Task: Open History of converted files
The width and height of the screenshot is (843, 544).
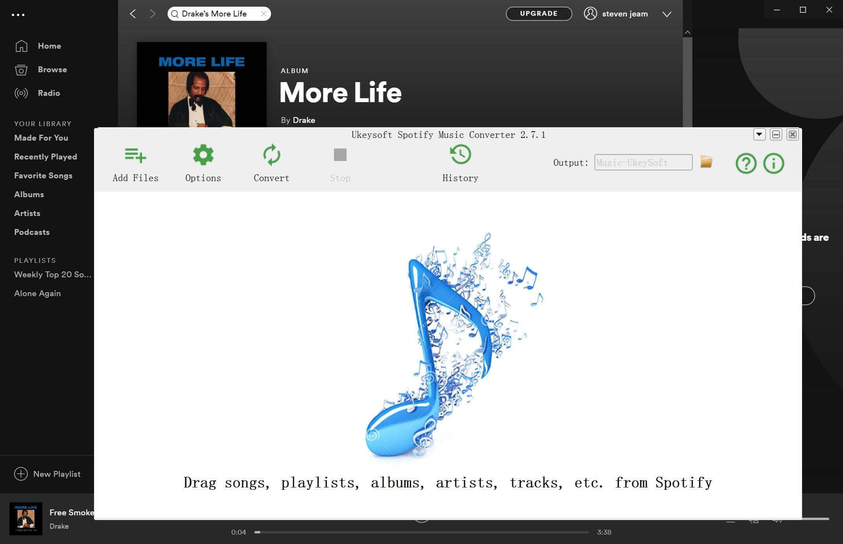Action: pyautogui.click(x=460, y=162)
